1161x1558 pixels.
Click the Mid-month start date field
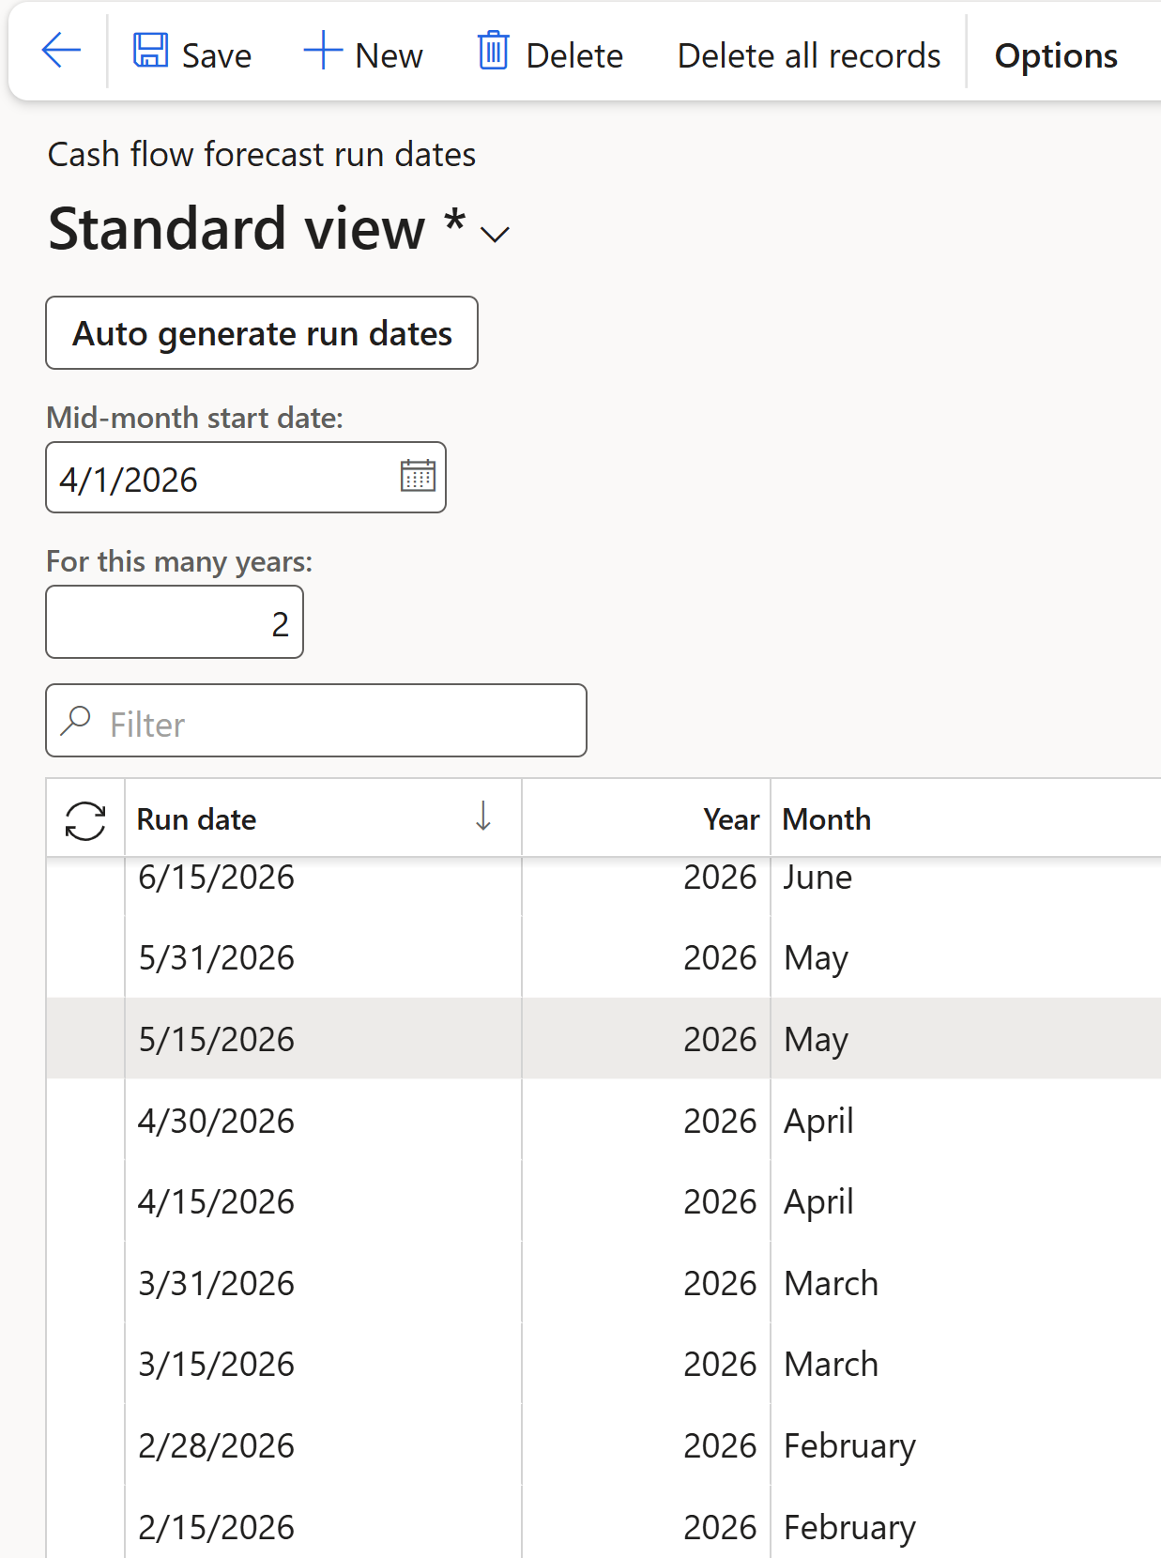coord(221,479)
